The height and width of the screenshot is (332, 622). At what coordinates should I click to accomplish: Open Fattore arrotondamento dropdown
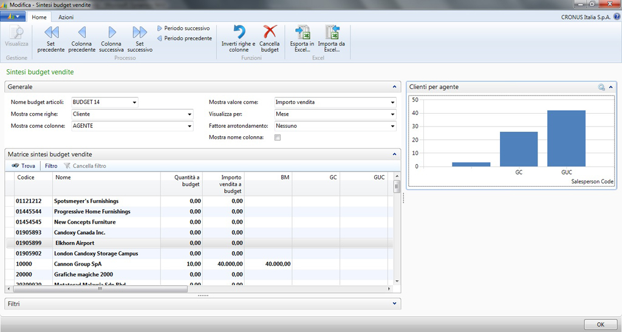click(x=393, y=126)
